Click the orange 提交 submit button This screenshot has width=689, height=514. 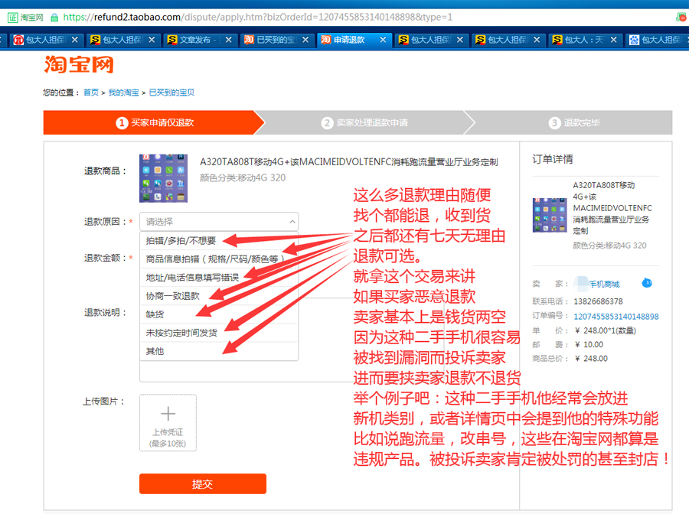(202, 484)
